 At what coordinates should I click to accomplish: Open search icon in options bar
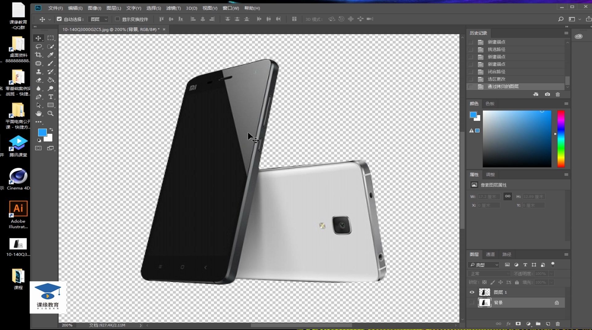tap(561, 19)
